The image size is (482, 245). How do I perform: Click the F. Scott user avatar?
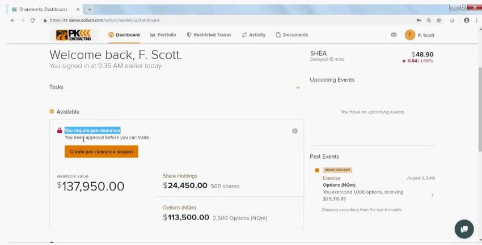tap(410, 35)
